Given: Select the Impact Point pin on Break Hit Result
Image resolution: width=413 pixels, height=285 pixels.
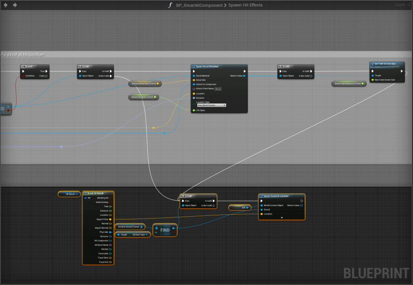Looking at the screenshot, I should pos(110,219).
